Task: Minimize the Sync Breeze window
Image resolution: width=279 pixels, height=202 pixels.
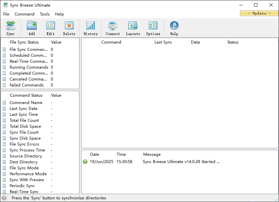Action: [241, 5]
